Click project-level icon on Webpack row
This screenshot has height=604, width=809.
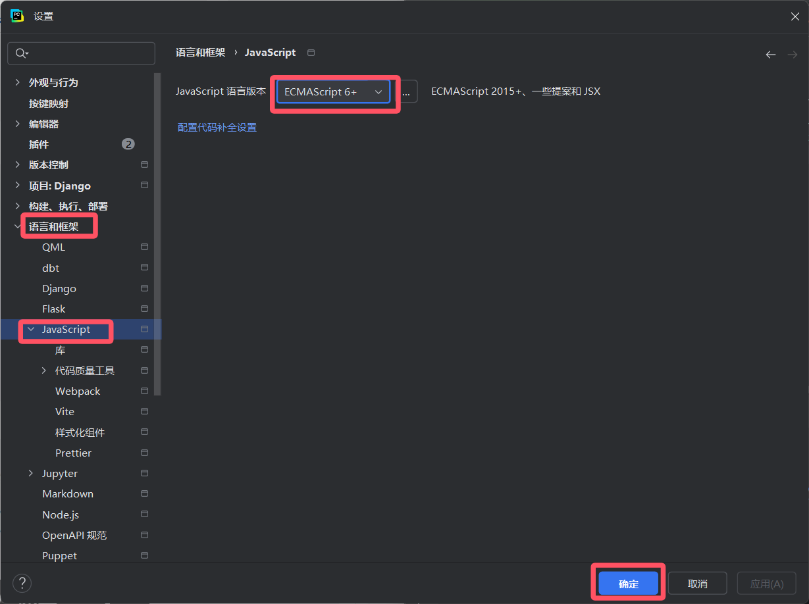145,391
